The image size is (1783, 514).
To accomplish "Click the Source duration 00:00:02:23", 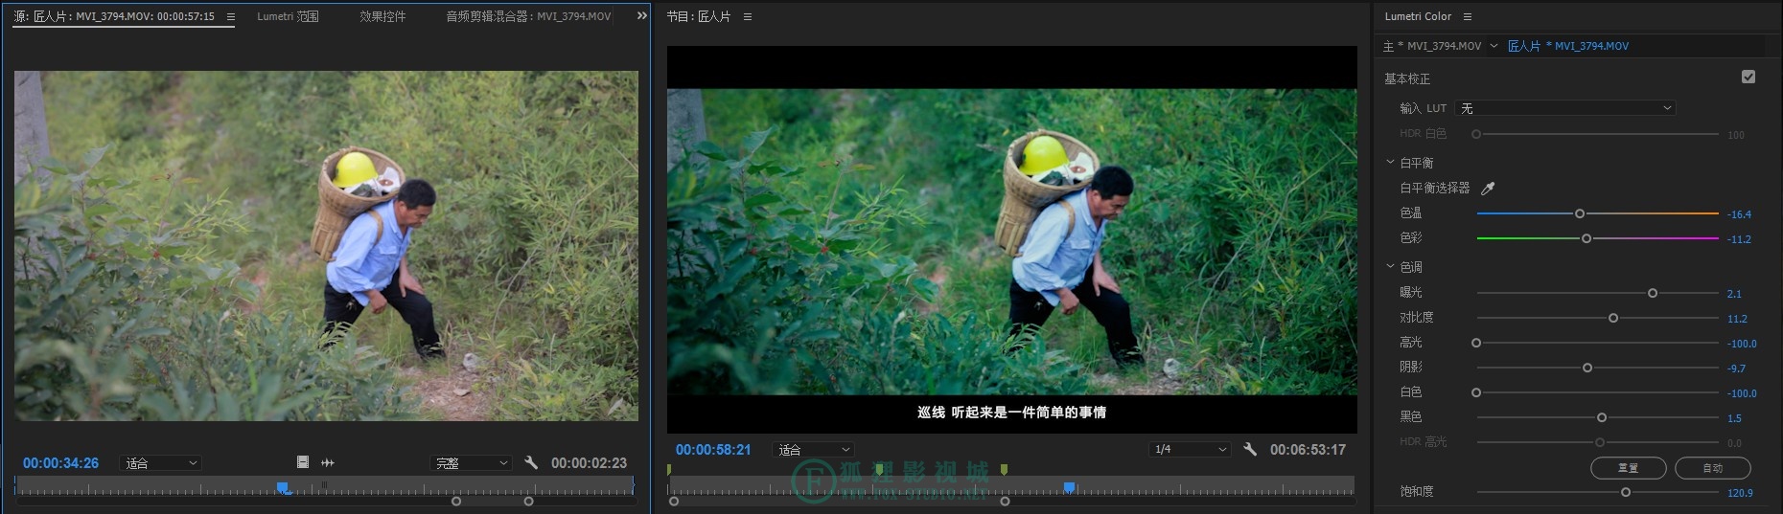I will (x=589, y=462).
